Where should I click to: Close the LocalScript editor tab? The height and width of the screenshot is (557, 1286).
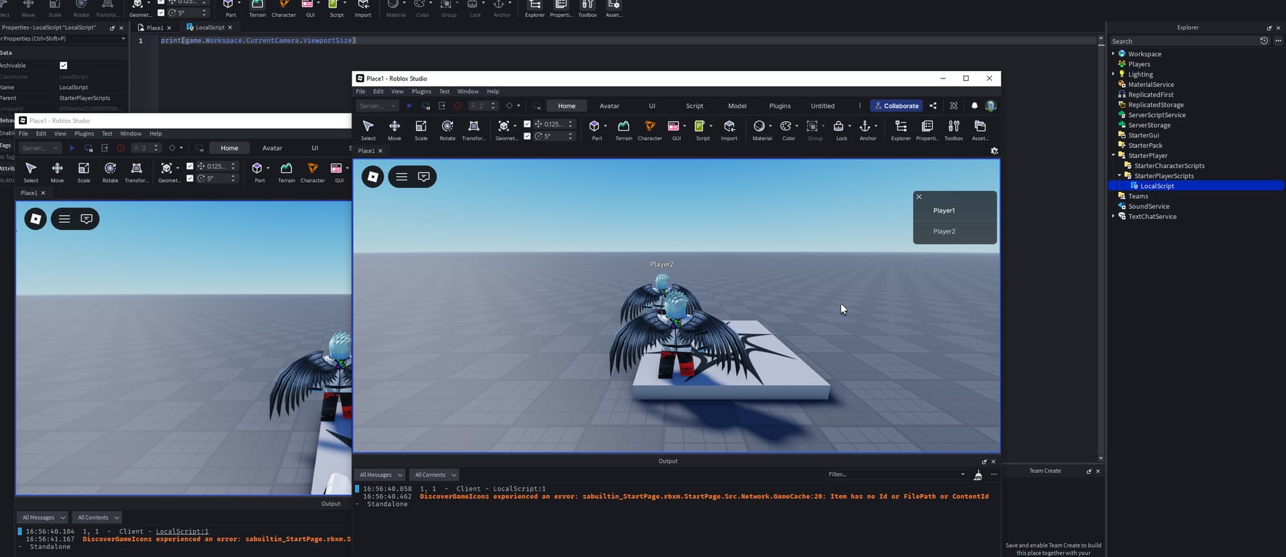point(230,27)
